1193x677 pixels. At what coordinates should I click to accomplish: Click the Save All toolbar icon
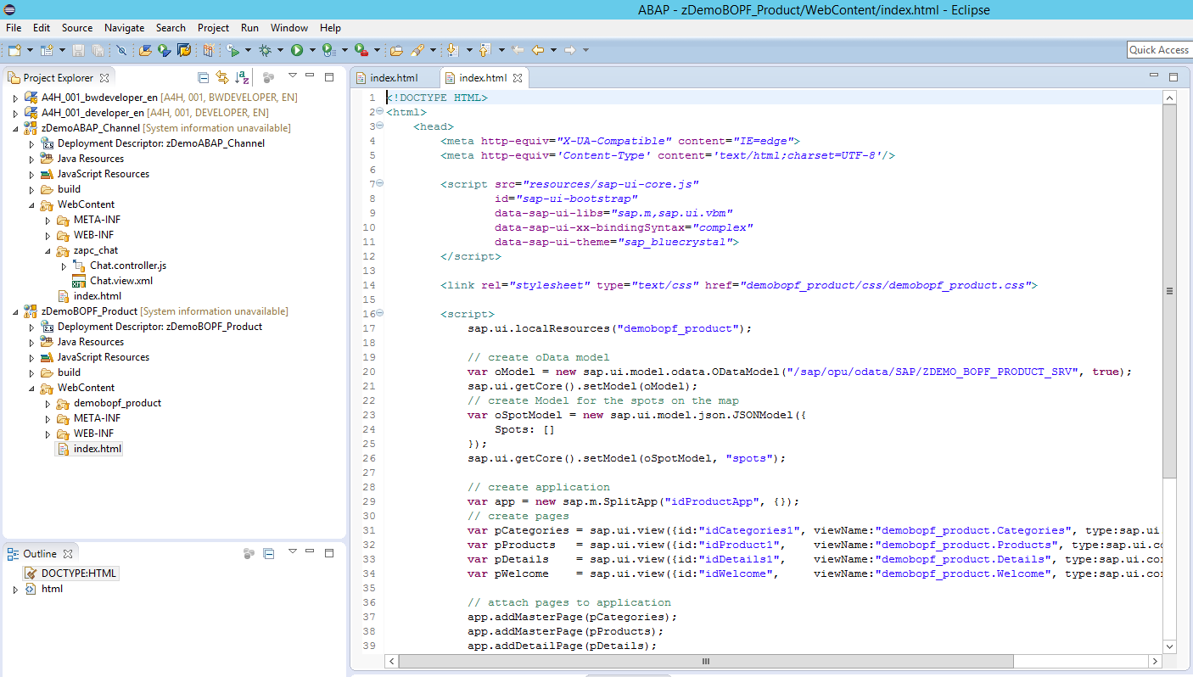pyautogui.click(x=97, y=51)
